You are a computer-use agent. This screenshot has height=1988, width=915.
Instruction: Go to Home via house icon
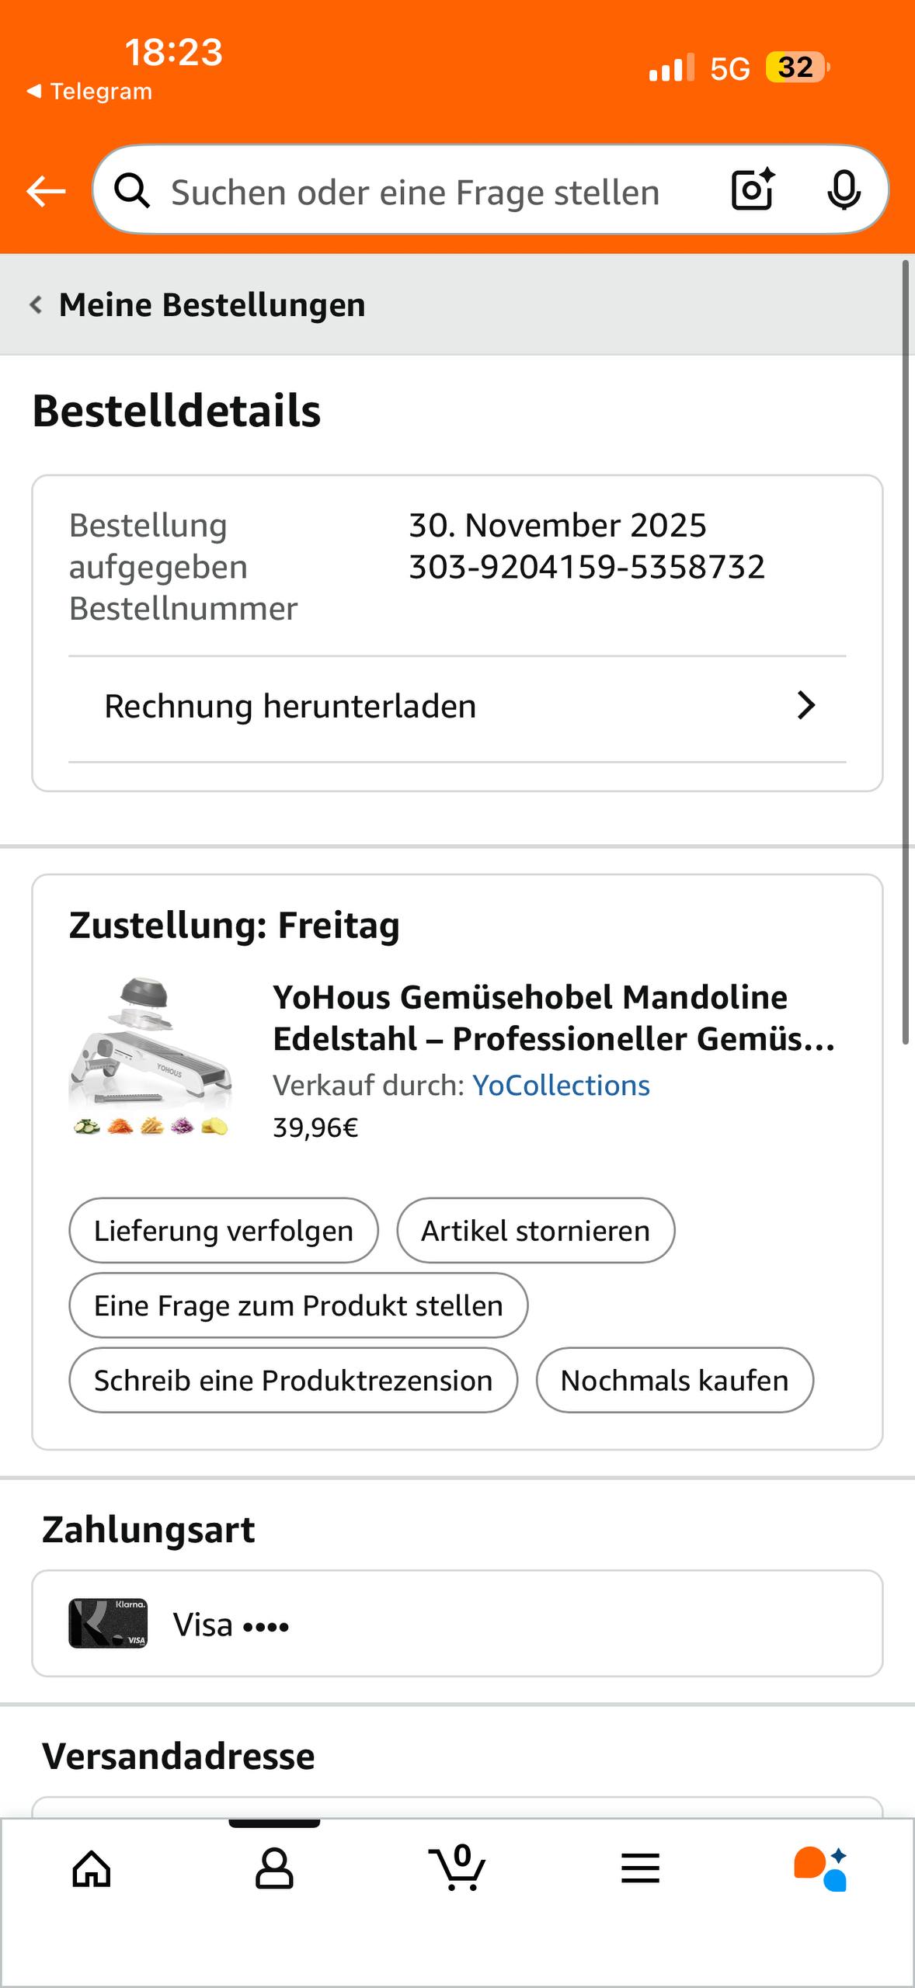click(92, 1868)
